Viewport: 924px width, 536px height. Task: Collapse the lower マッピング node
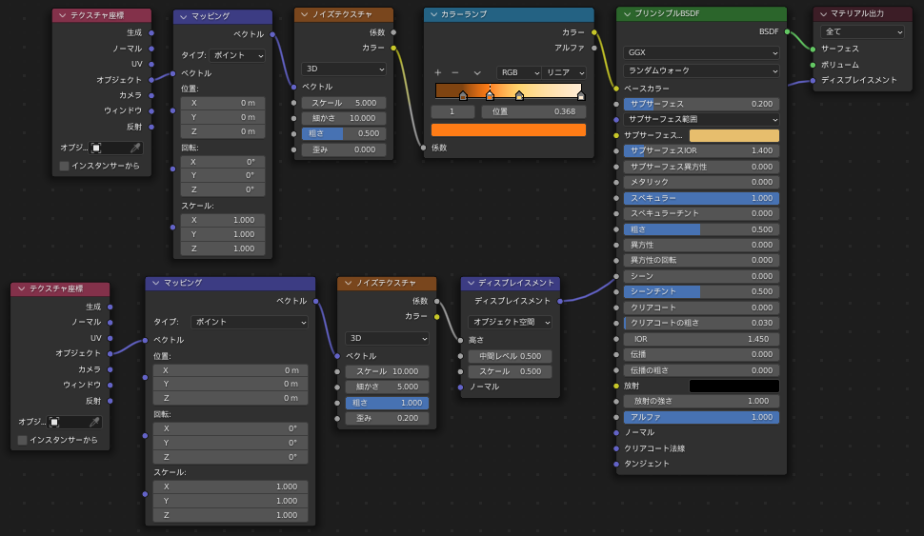(156, 283)
